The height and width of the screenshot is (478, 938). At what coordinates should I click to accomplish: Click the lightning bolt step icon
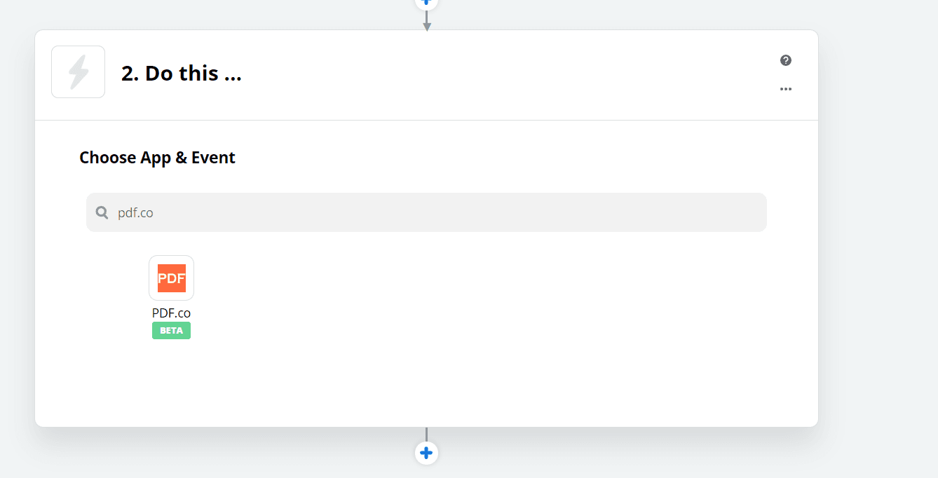click(78, 72)
